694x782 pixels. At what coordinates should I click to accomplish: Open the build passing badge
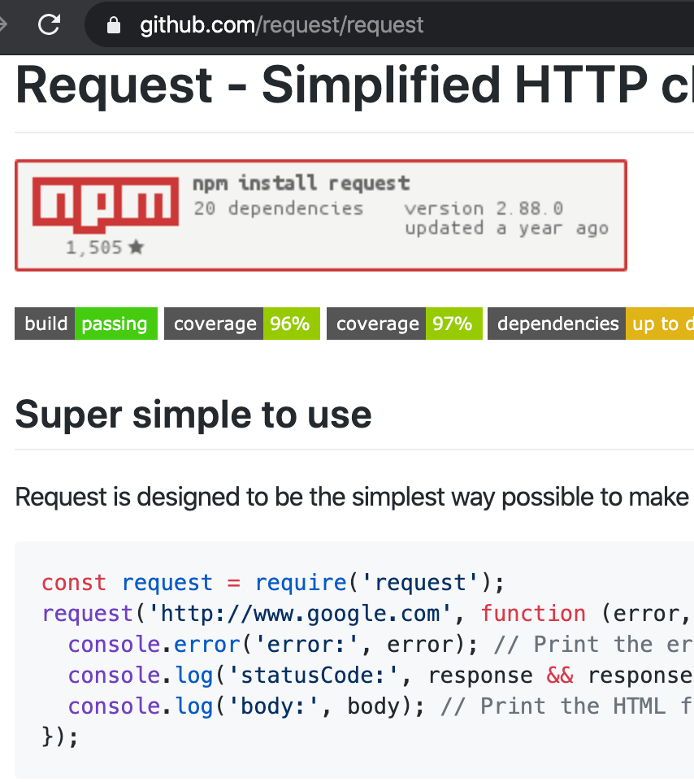[x=86, y=324]
